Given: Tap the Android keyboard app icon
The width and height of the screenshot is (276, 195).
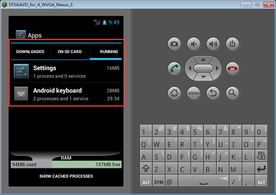Looking at the screenshot, I should coord(21,94).
